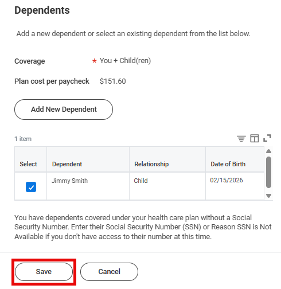Screen dimensions: 281x289
Task: Click the You + Child(ren) coverage value
Action: [x=125, y=61]
